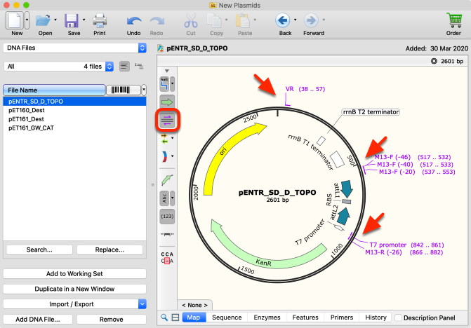This screenshot has height=328, width=471.
Task: Click the Undo arrow icon
Action: pyautogui.click(x=134, y=22)
